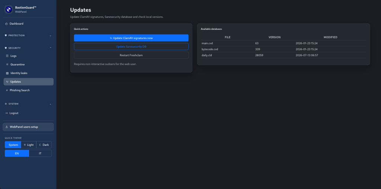This screenshot has height=189, width=381.
Task: Switch language to IT
Action: (x=40, y=154)
